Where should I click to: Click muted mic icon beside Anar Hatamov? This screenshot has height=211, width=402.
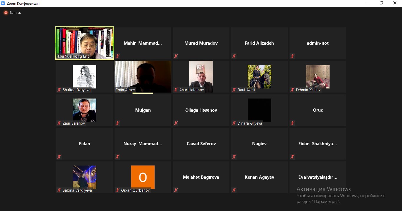176,90
